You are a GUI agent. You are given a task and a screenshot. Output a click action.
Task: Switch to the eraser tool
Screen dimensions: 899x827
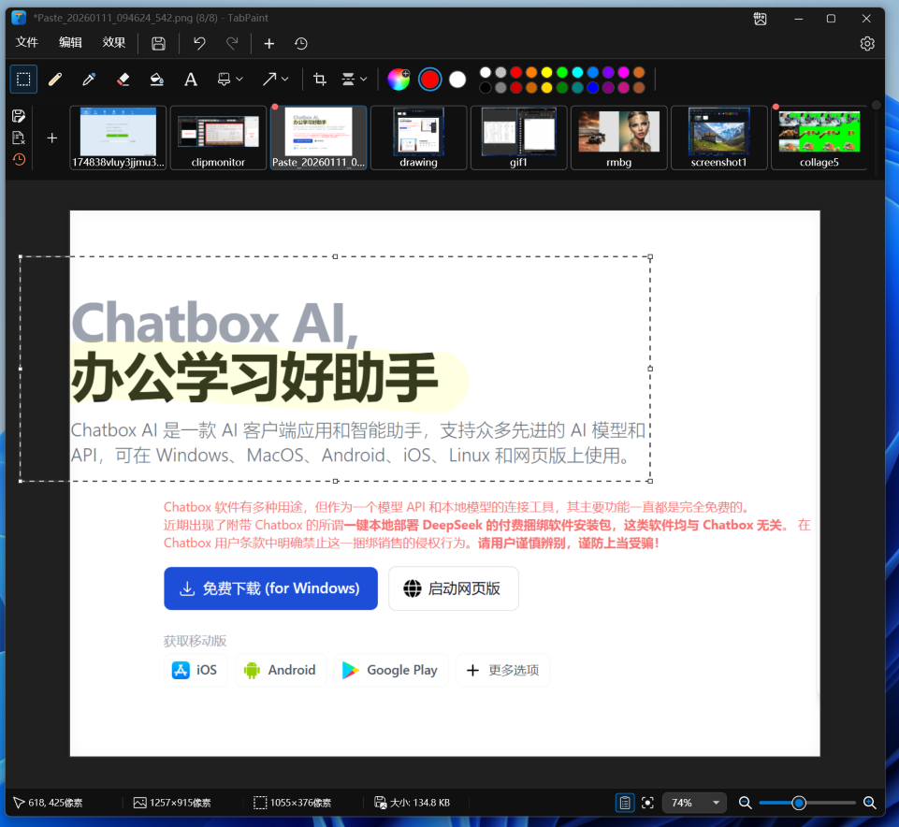click(x=122, y=79)
